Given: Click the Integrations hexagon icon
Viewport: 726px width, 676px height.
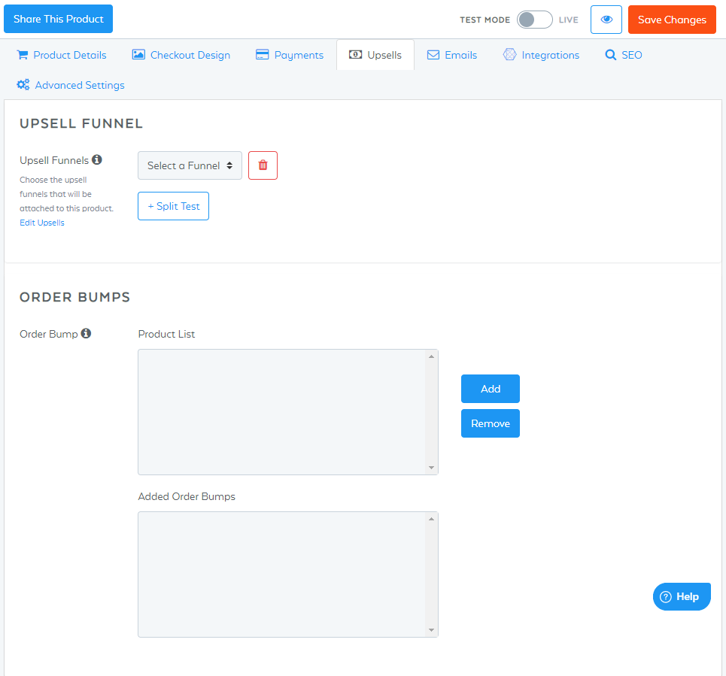Looking at the screenshot, I should coord(509,55).
